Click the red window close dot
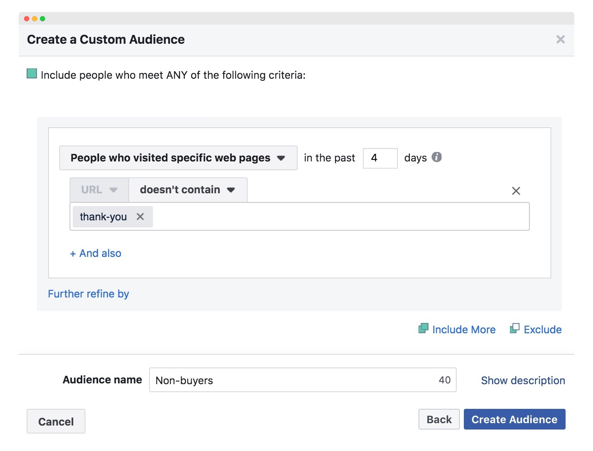 pos(27,19)
